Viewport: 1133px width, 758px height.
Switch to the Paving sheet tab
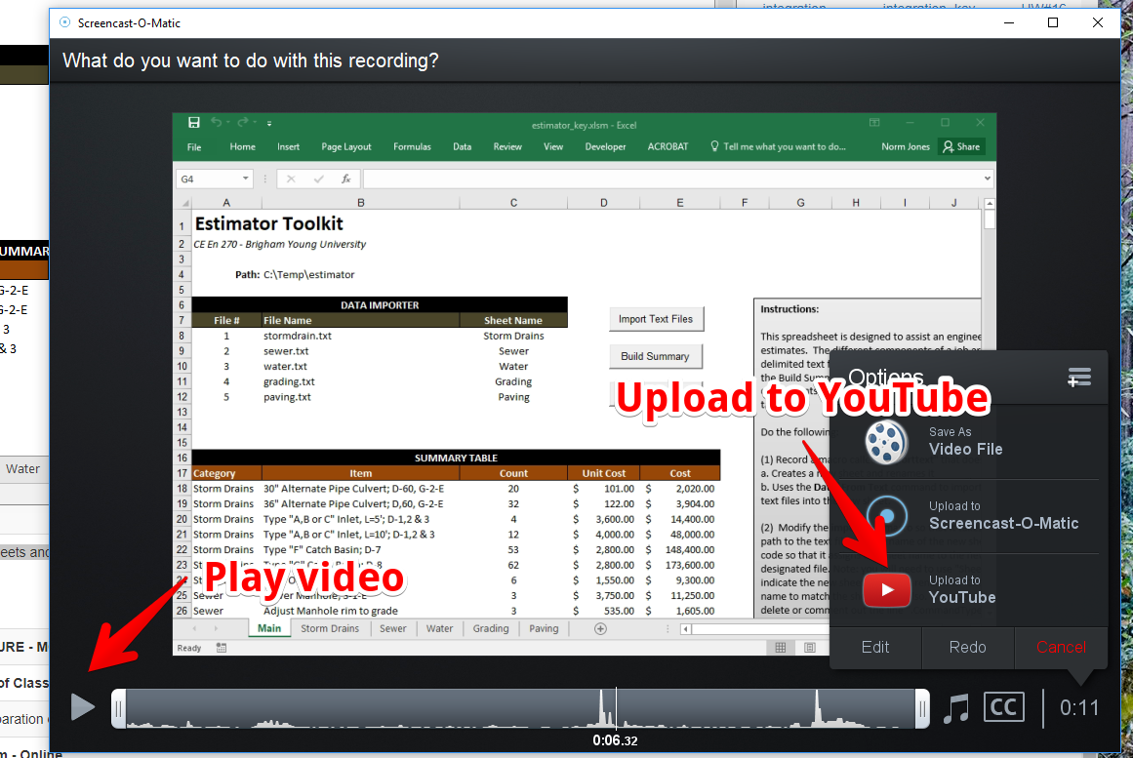click(544, 628)
